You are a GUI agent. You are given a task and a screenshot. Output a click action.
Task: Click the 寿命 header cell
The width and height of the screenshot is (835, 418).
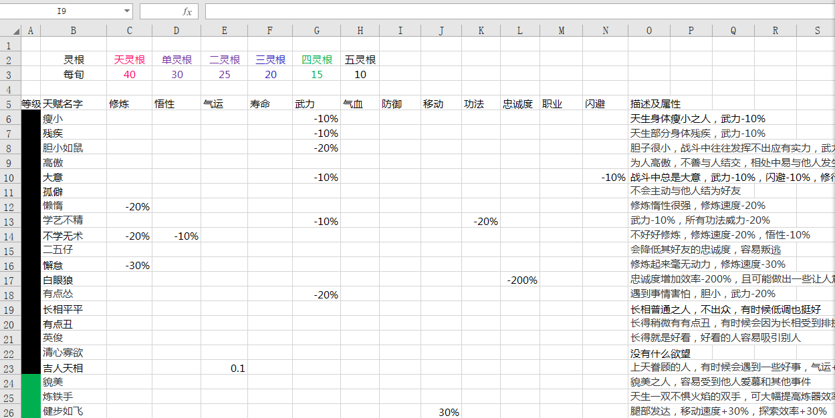(271, 103)
